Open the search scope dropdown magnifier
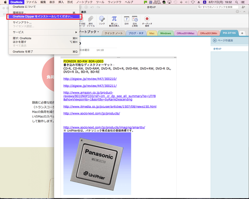 (x=199, y=7)
